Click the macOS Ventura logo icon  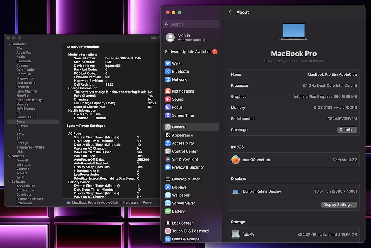236,160
